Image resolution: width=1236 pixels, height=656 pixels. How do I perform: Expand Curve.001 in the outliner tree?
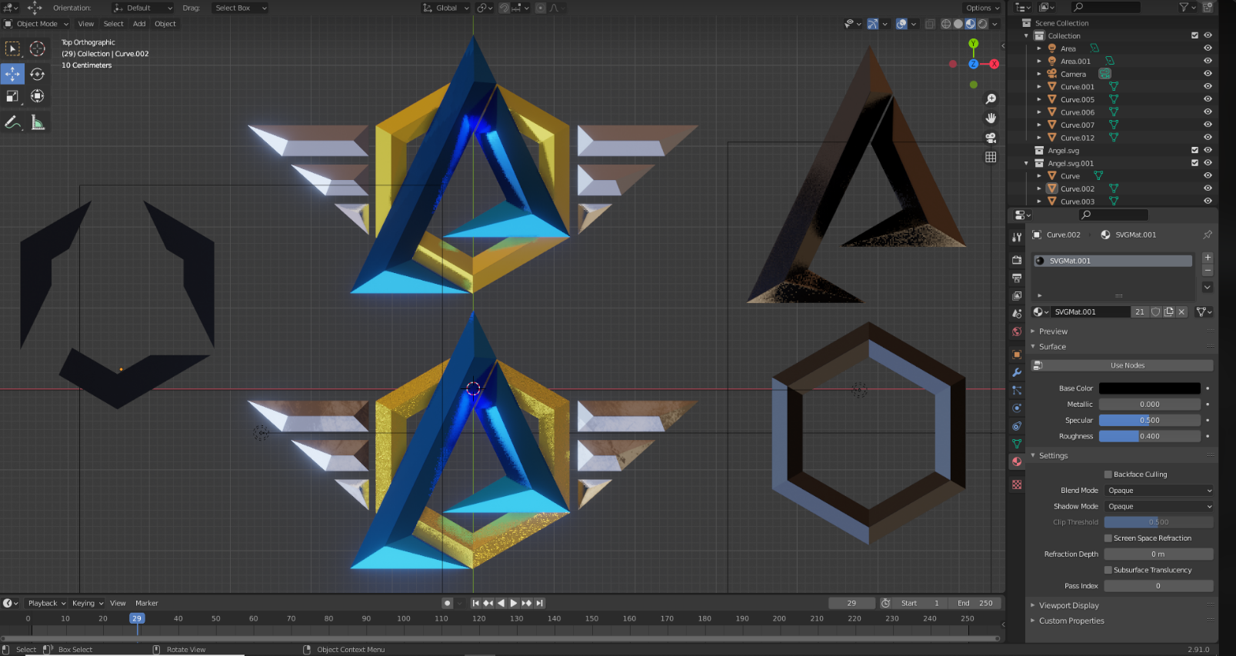tap(1039, 87)
